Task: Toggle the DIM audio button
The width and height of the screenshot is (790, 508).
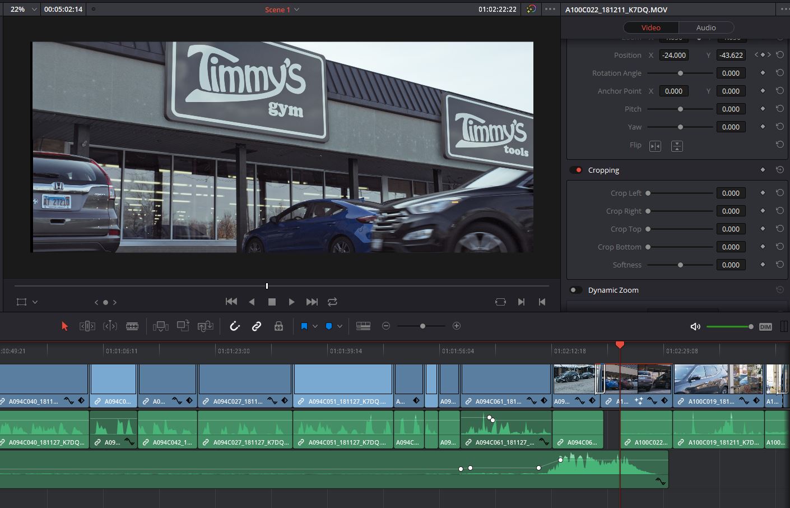Action: point(765,327)
